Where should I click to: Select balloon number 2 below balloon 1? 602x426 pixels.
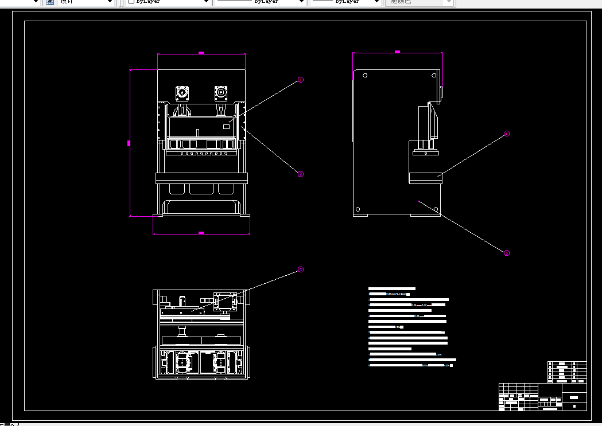(301, 174)
